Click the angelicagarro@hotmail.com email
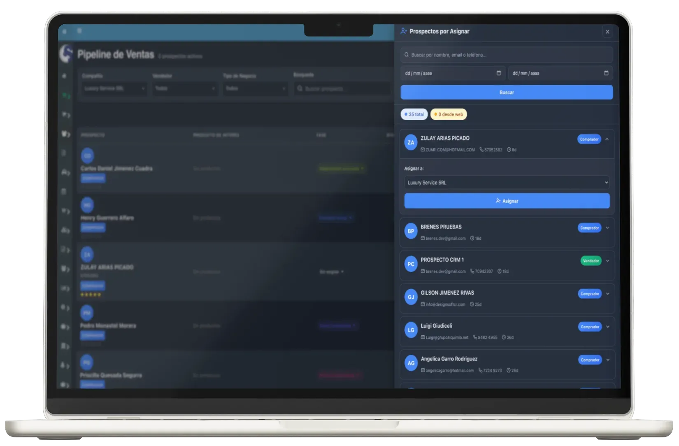Screen dimensions: 679x446 tap(449, 370)
